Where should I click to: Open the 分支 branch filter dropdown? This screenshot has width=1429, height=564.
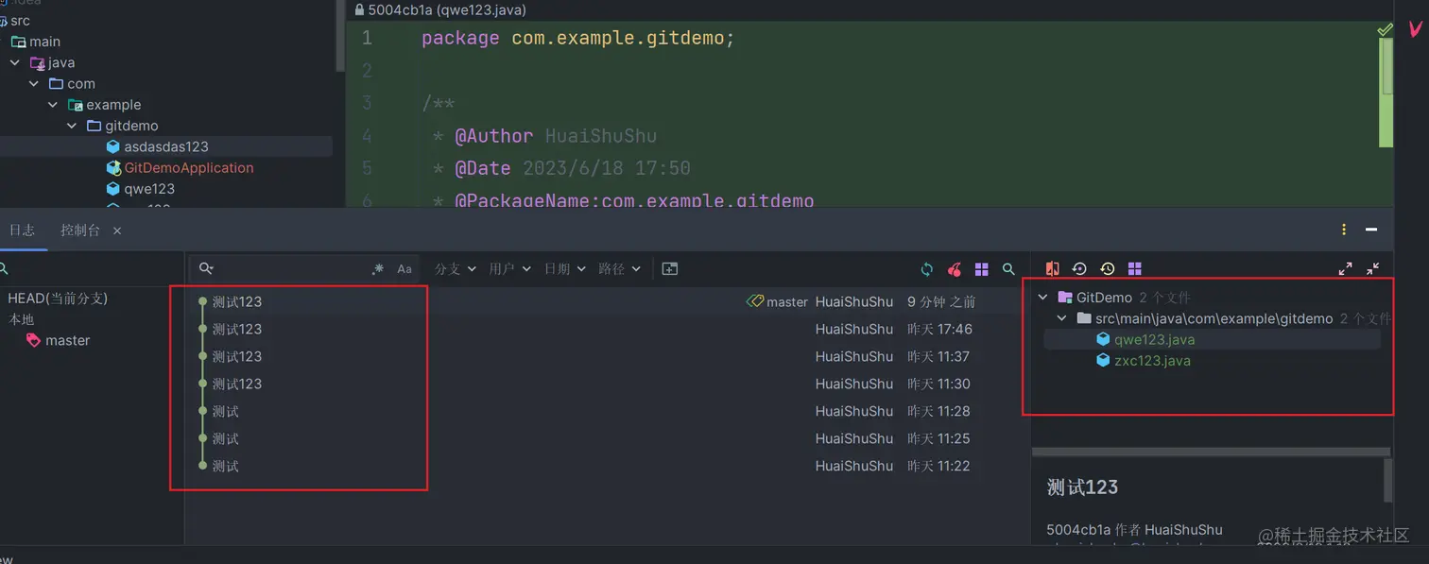coord(456,269)
